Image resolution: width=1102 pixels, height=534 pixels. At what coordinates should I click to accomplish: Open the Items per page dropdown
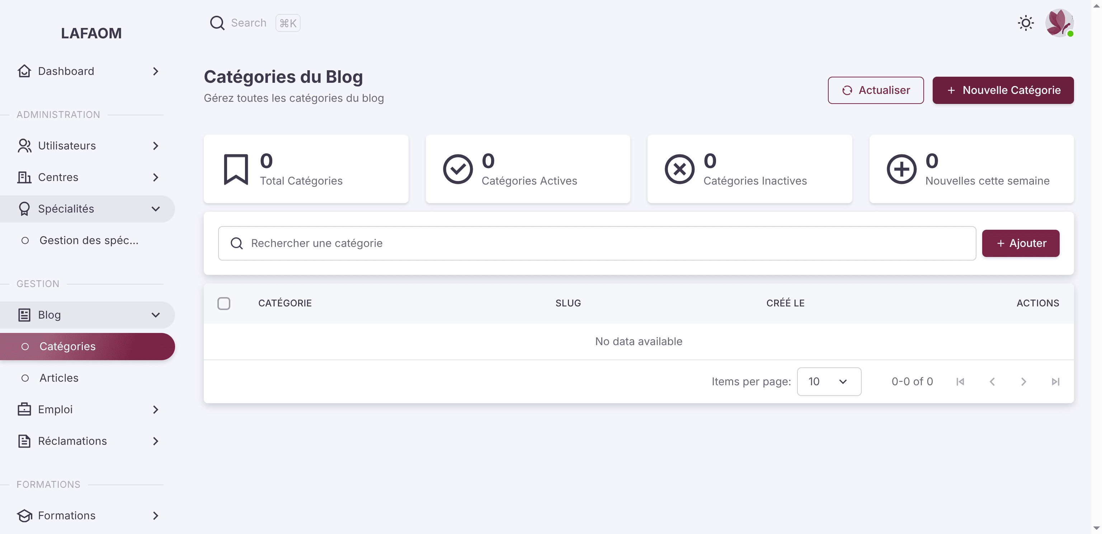tap(829, 382)
